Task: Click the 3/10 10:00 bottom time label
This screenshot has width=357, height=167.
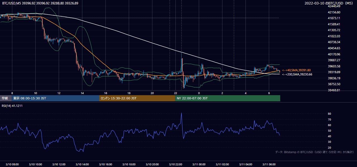Action: [35, 164]
